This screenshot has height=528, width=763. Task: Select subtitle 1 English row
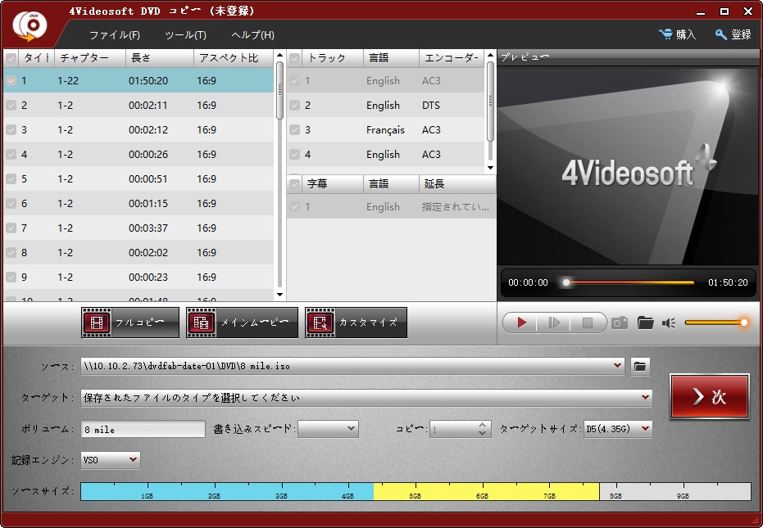point(391,206)
